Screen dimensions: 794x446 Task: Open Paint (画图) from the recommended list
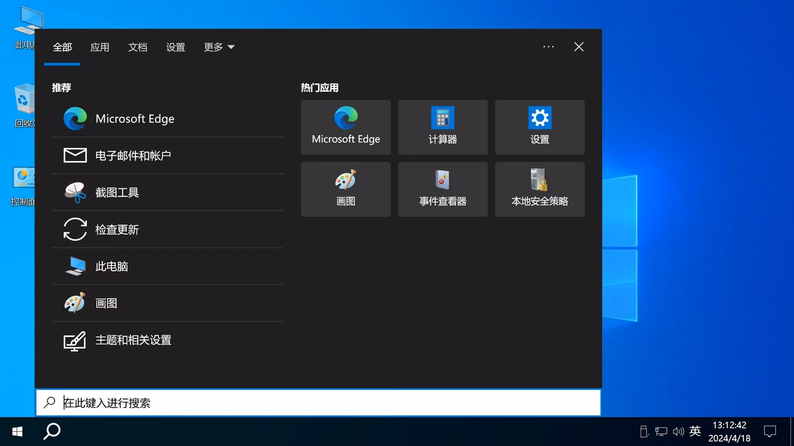pos(167,303)
